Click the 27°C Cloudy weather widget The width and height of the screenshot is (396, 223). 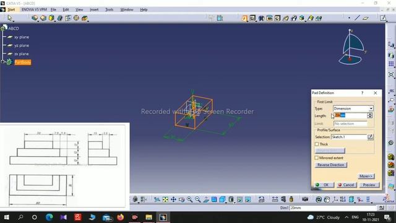324,217
